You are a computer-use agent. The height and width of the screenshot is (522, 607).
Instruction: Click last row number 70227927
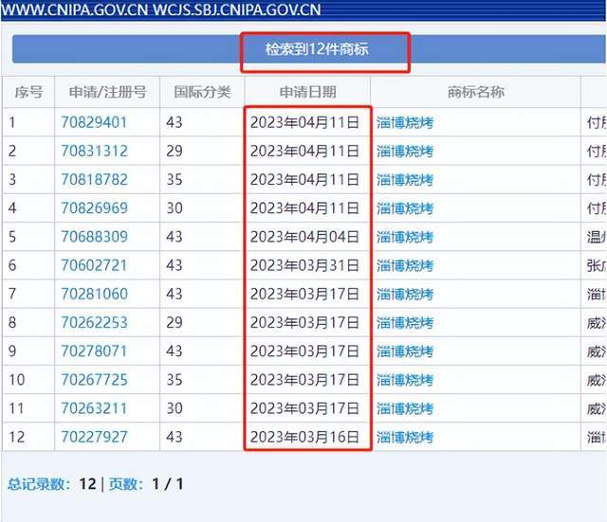[94, 437]
